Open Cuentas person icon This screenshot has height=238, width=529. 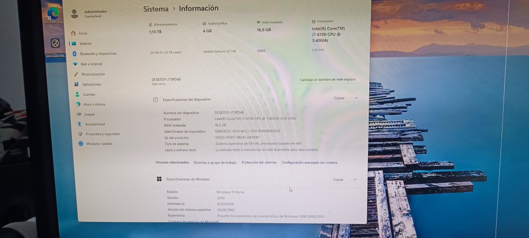[77, 94]
